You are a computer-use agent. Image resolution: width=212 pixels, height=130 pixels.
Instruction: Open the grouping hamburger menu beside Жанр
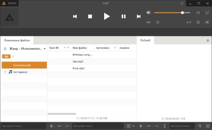coord(5,49)
